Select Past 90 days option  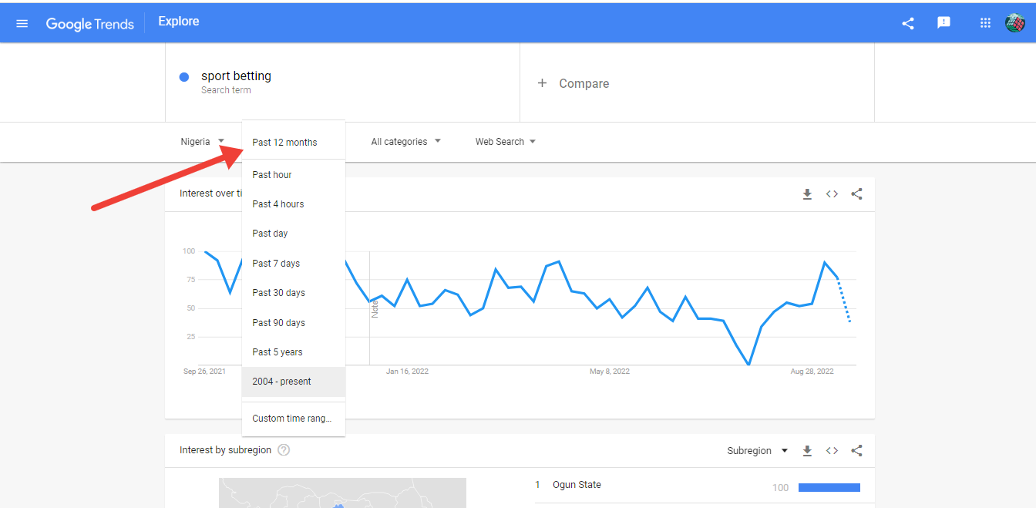294,323
